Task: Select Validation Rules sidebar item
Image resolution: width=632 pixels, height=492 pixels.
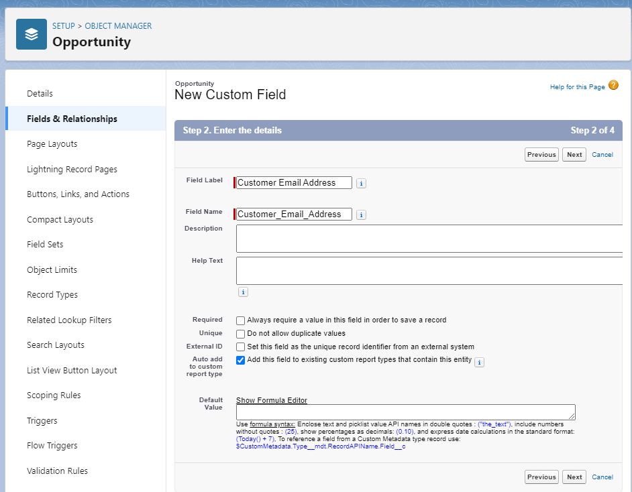Action: pos(57,471)
